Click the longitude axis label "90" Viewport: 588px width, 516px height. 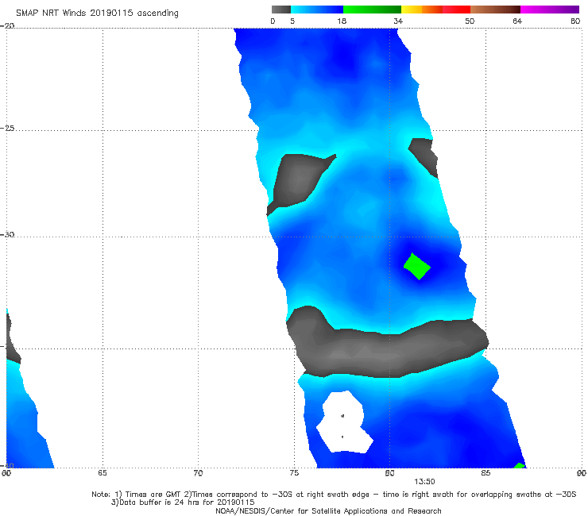(582, 473)
